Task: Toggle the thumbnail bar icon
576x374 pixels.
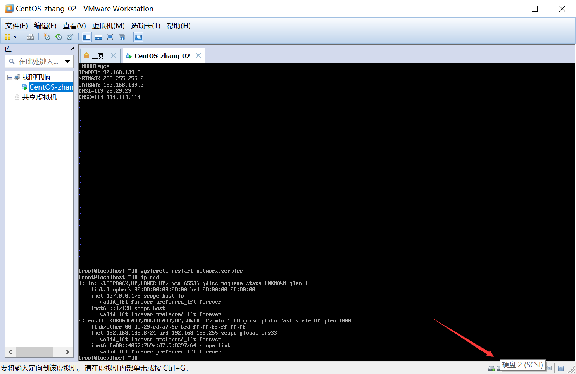Action: [98, 37]
